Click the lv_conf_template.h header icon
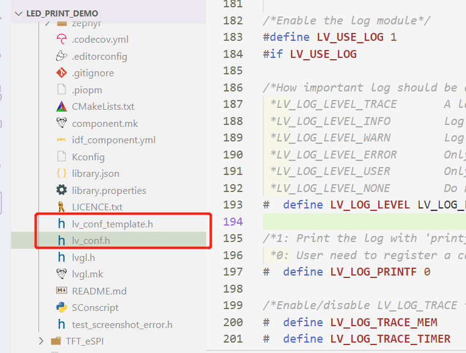This screenshot has width=466, height=353. tap(62, 224)
